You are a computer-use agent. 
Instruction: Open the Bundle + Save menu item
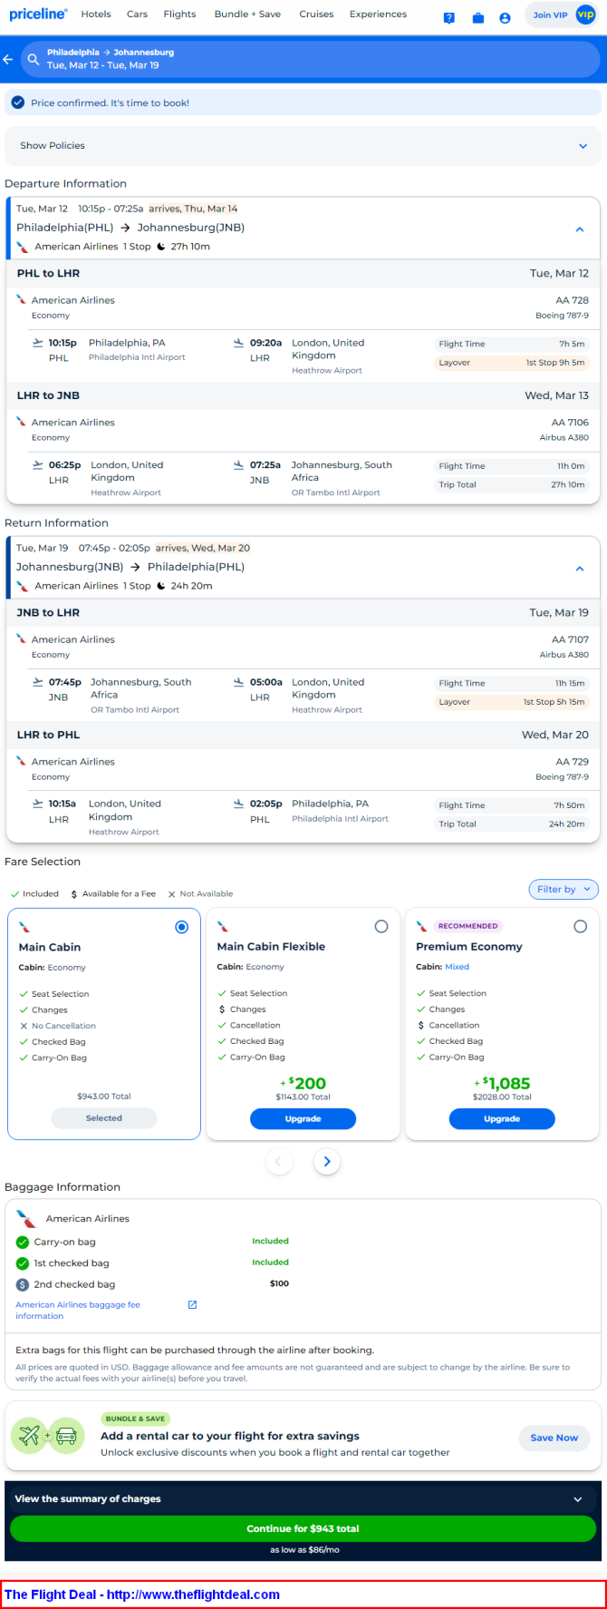[x=247, y=15]
